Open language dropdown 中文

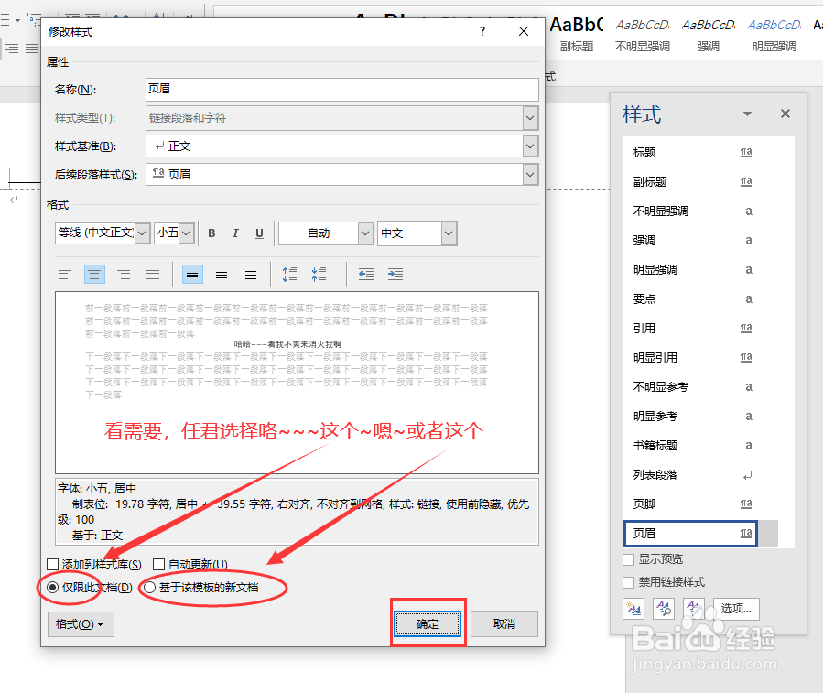tap(449, 233)
